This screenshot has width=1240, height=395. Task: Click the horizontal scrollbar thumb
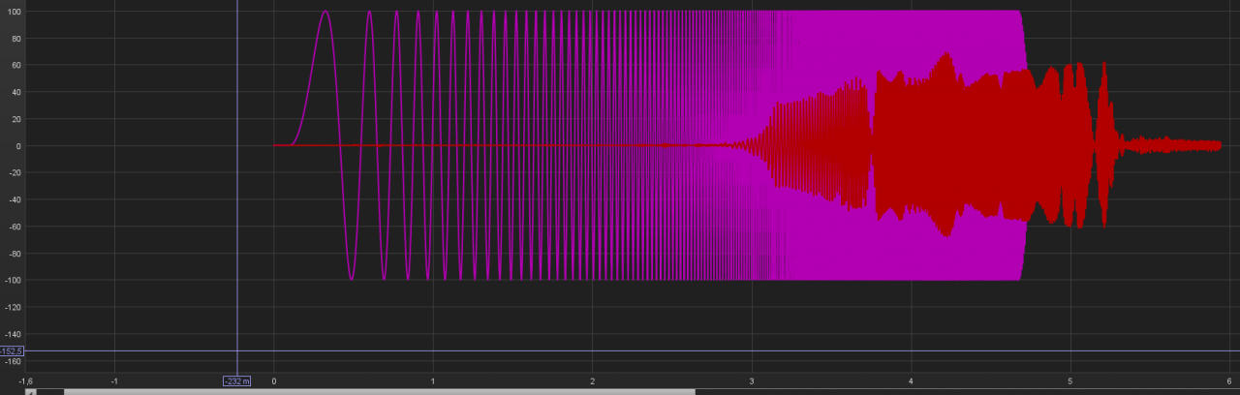pos(380,392)
